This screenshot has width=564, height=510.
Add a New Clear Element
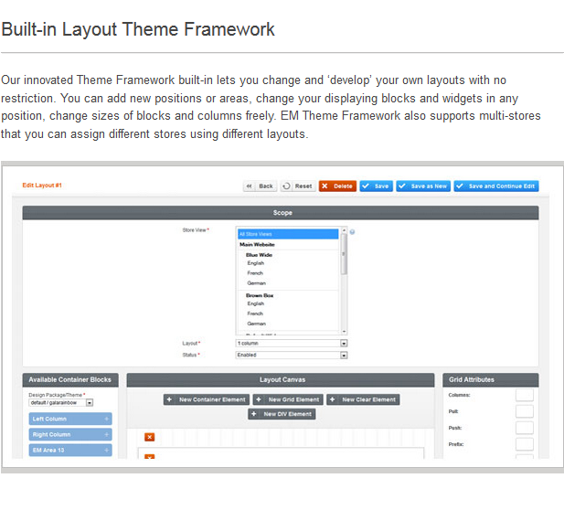click(363, 399)
